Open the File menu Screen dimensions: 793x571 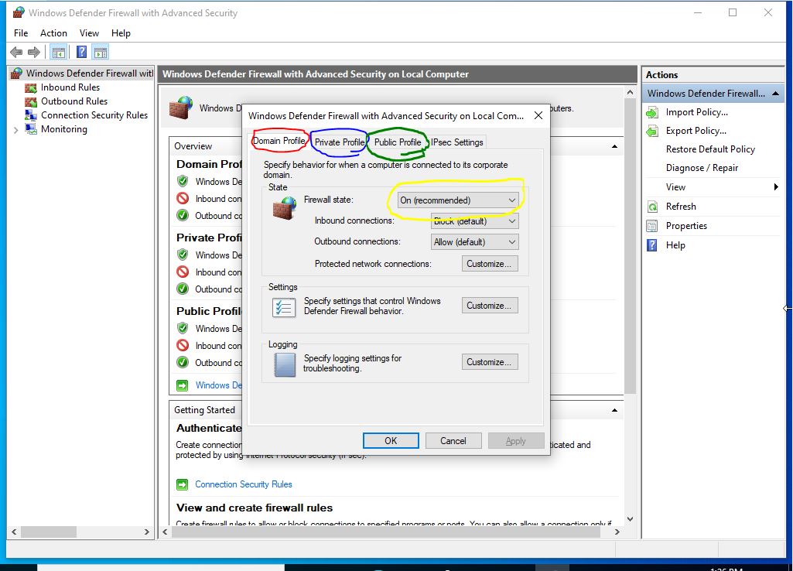(21, 33)
